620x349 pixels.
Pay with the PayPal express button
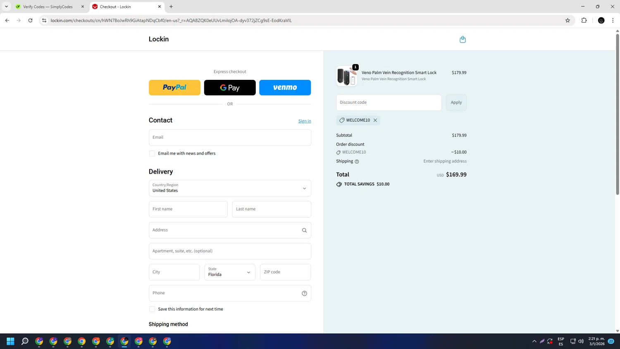174,88
